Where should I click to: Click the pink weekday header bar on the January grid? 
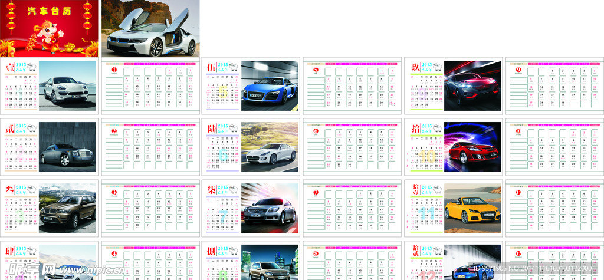159,64
